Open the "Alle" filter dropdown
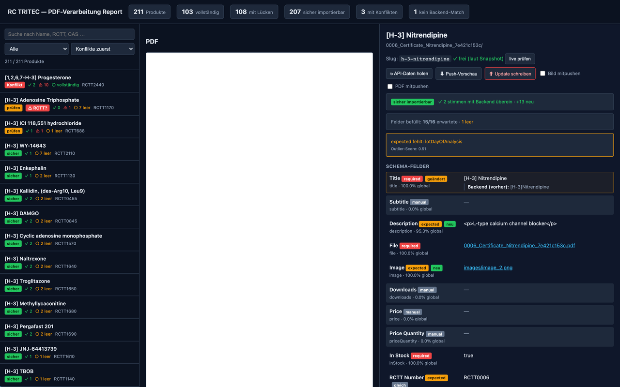Image resolution: width=620 pixels, height=387 pixels. click(37, 49)
